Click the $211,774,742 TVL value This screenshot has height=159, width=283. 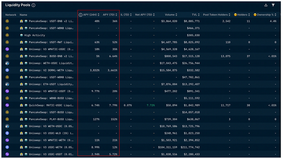click(x=190, y=147)
